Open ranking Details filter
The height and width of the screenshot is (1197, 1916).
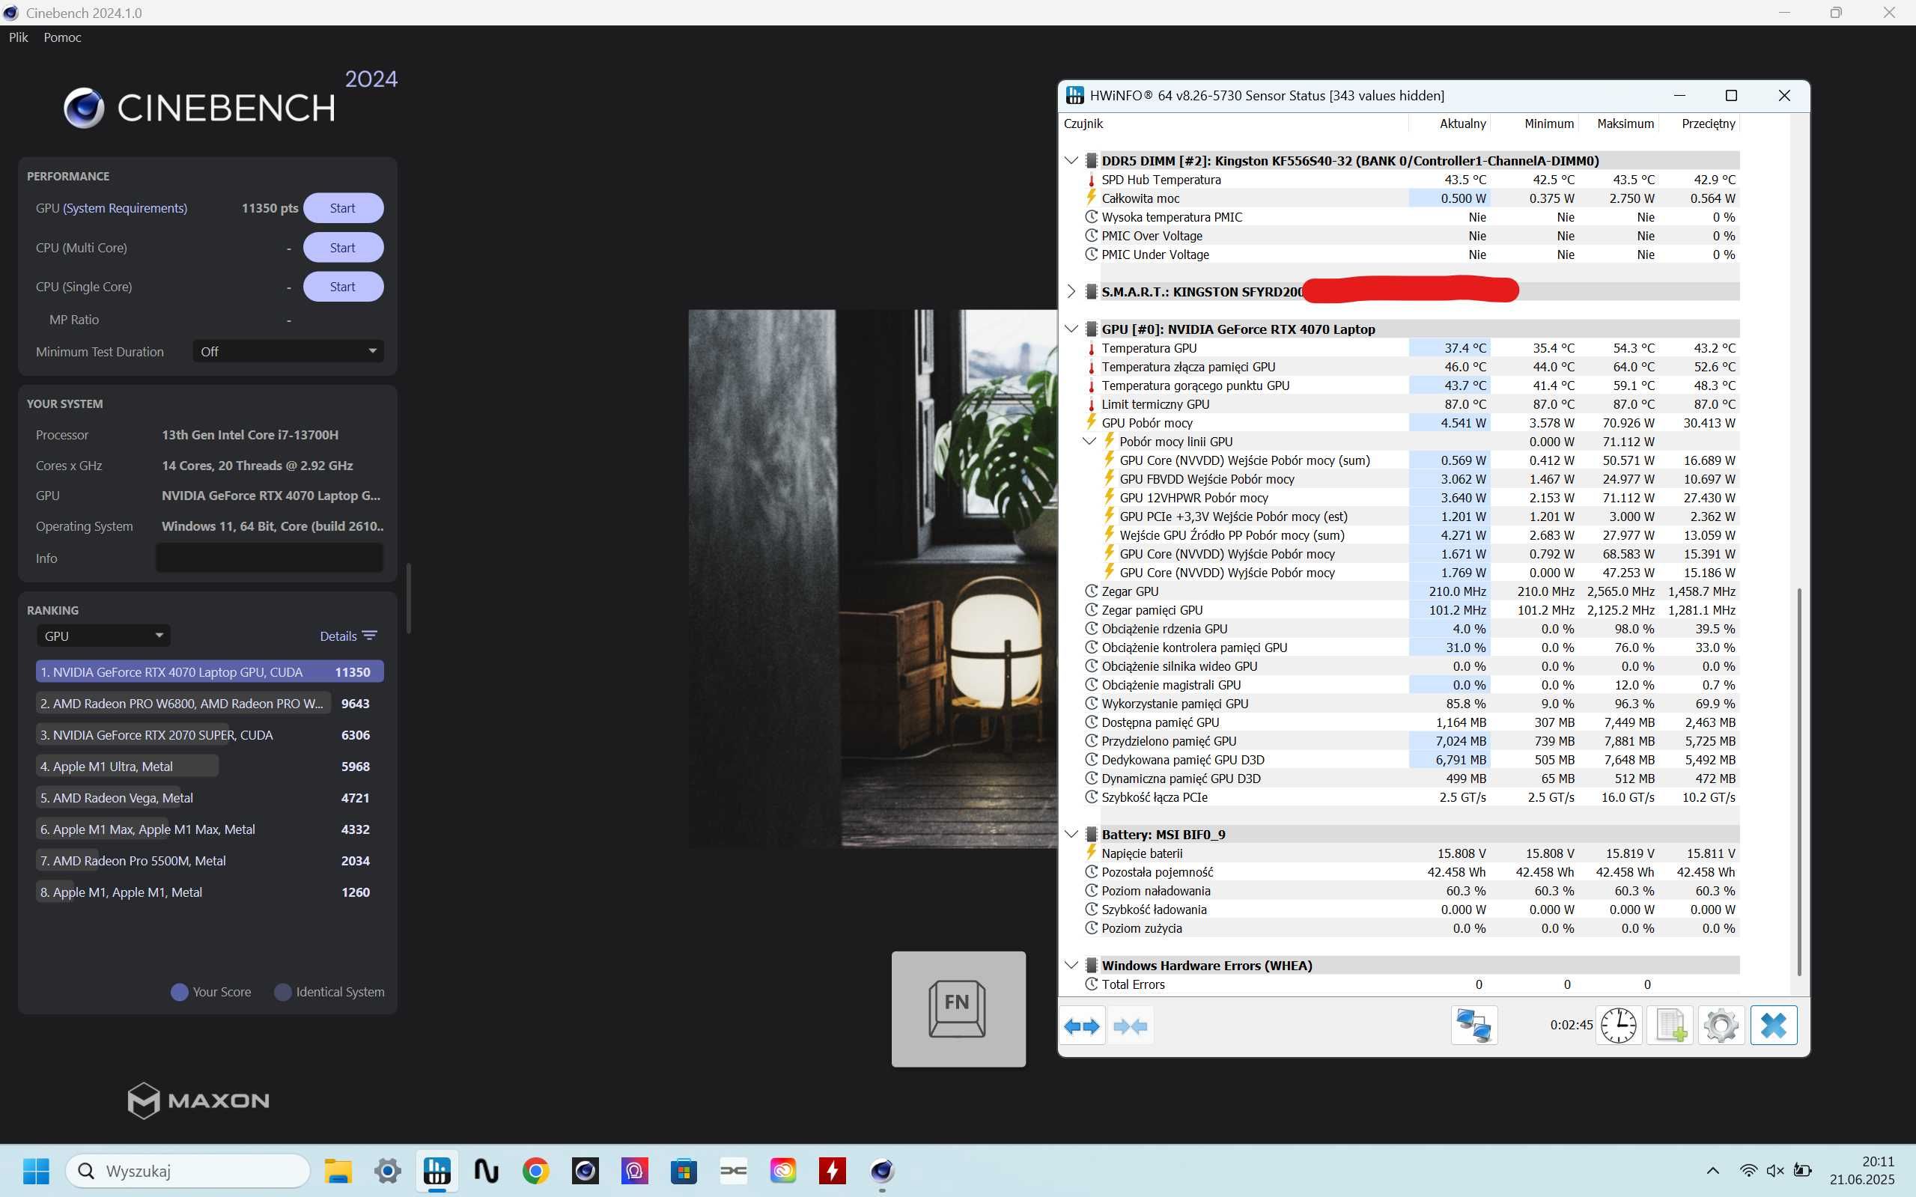pos(348,636)
